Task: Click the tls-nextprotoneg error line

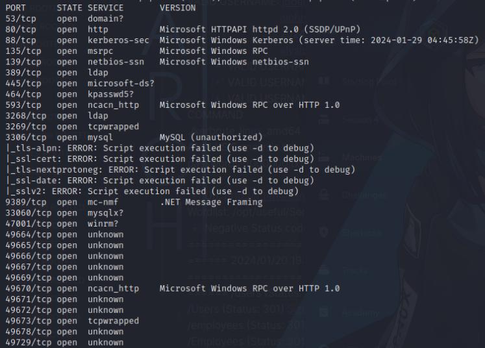Action: [180, 170]
